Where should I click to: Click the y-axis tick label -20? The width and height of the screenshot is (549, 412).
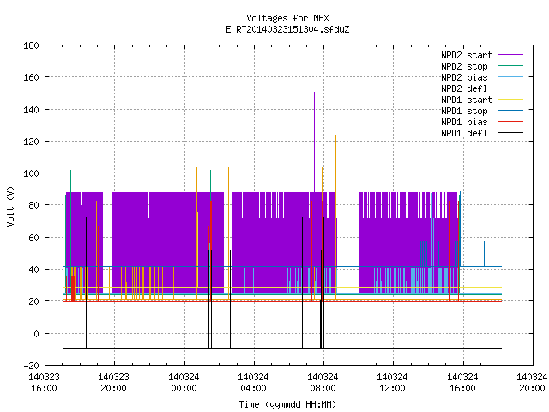pyautogui.click(x=31, y=366)
